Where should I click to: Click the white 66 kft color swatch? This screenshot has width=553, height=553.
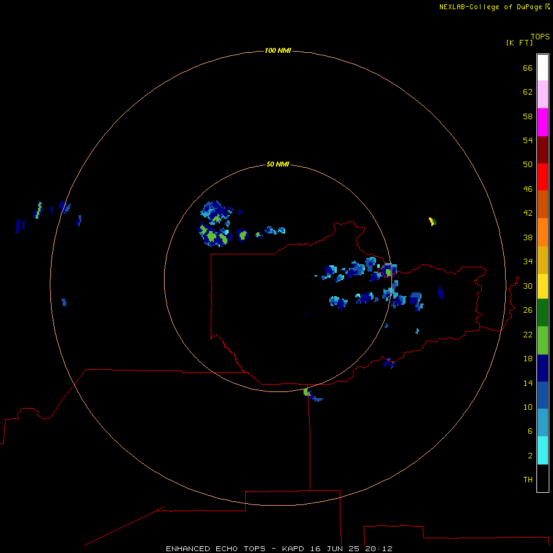pyautogui.click(x=543, y=68)
